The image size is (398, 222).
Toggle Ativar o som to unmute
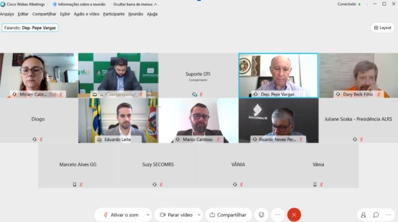pyautogui.click(x=121, y=215)
